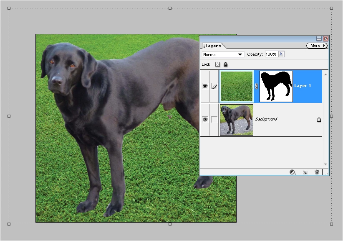Hide the Background layer eye icon
This screenshot has height=241, width=343.
tap(205, 120)
